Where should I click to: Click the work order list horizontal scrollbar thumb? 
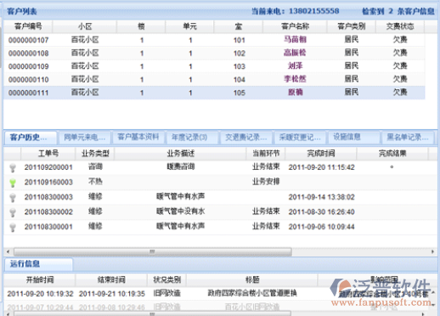[153, 251]
